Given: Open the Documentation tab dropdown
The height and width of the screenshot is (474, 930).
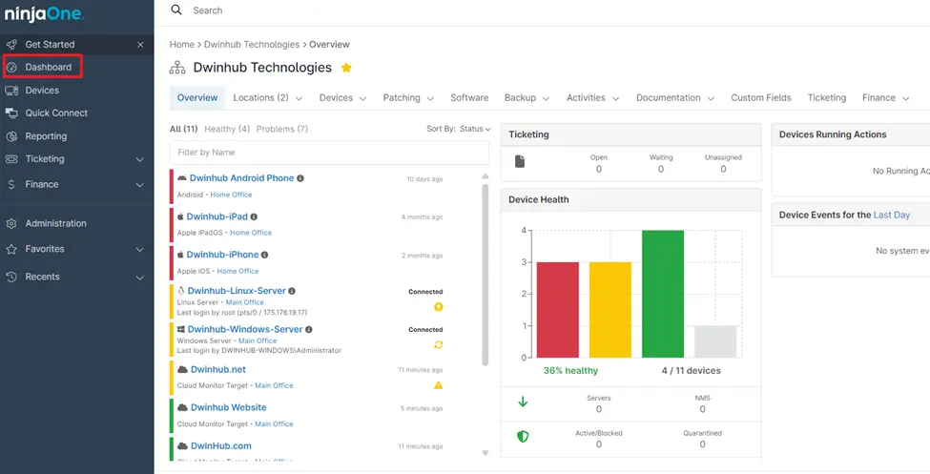Looking at the screenshot, I should (x=675, y=98).
